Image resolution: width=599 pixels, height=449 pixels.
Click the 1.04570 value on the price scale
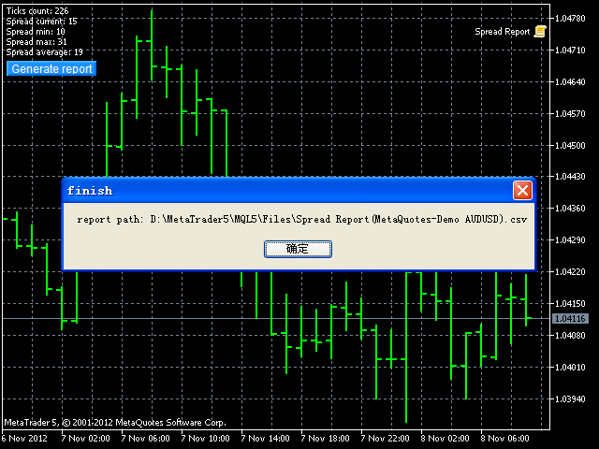[x=570, y=114]
